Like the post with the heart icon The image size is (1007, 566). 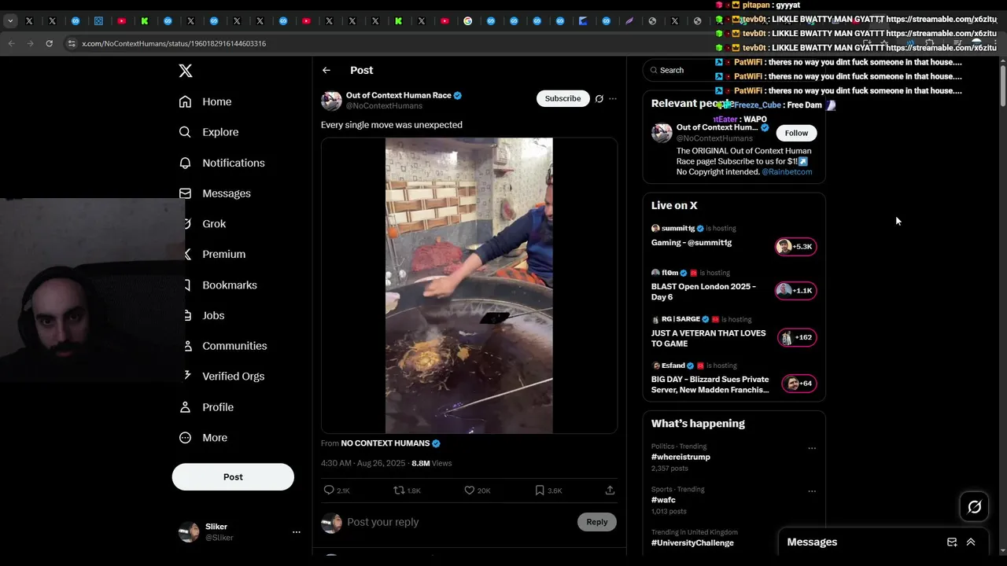coord(470,491)
